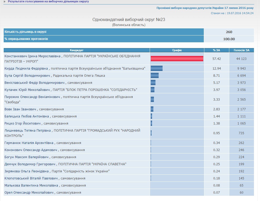Click the Кількість дільниць в окрузі row

(129, 32)
